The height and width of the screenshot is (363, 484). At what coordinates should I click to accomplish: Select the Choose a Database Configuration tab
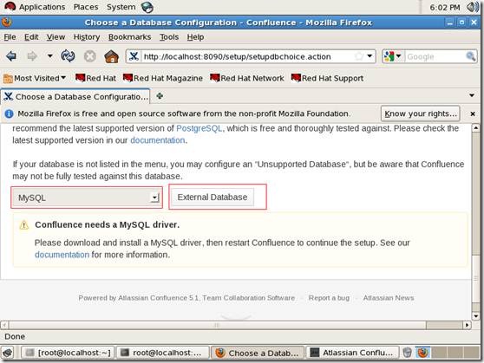pyautogui.click(x=75, y=96)
